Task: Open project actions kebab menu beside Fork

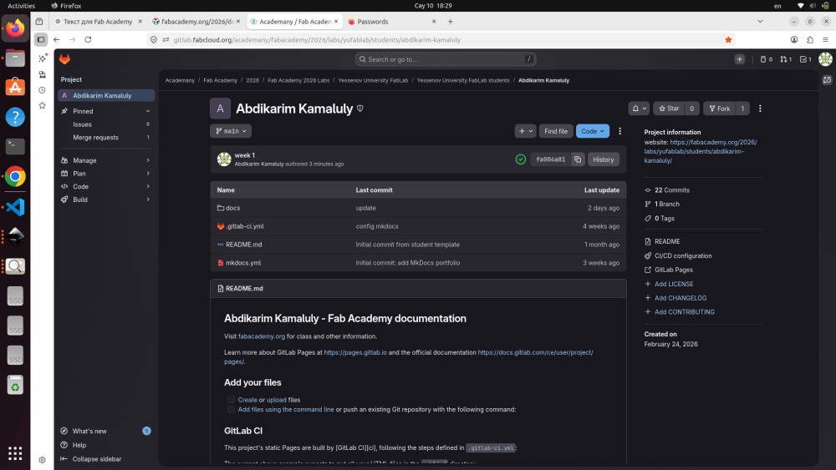Action: (x=759, y=109)
